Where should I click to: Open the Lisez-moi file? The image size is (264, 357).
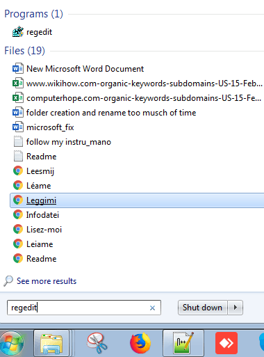pyautogui.click(x=44, y=230)
